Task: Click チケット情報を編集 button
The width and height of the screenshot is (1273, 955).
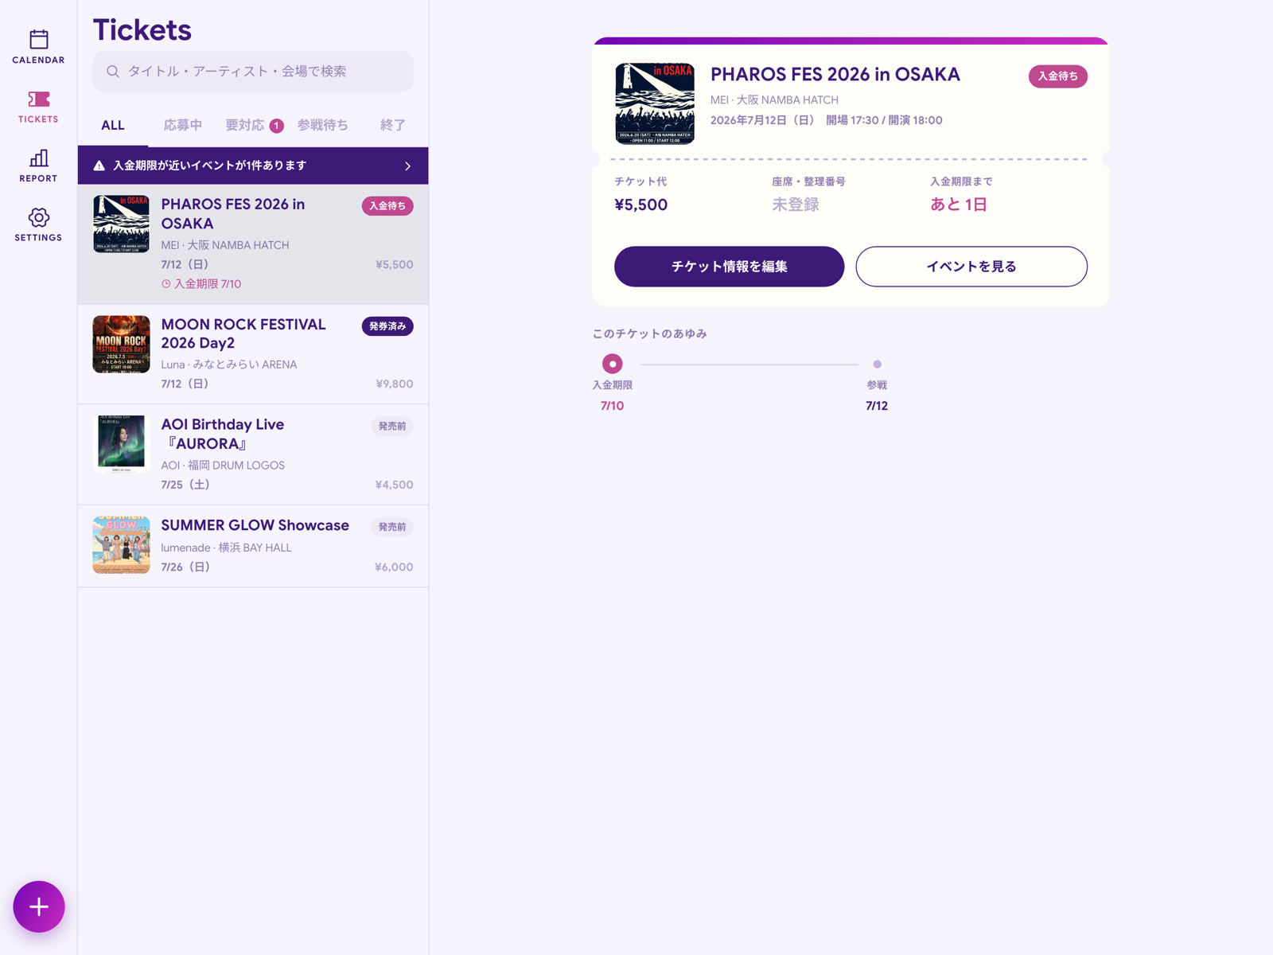Action: (x=729, y=267)
